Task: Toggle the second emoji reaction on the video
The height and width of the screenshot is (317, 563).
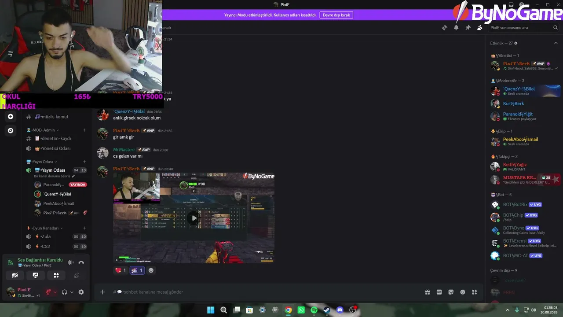Action: coord(137,270)
